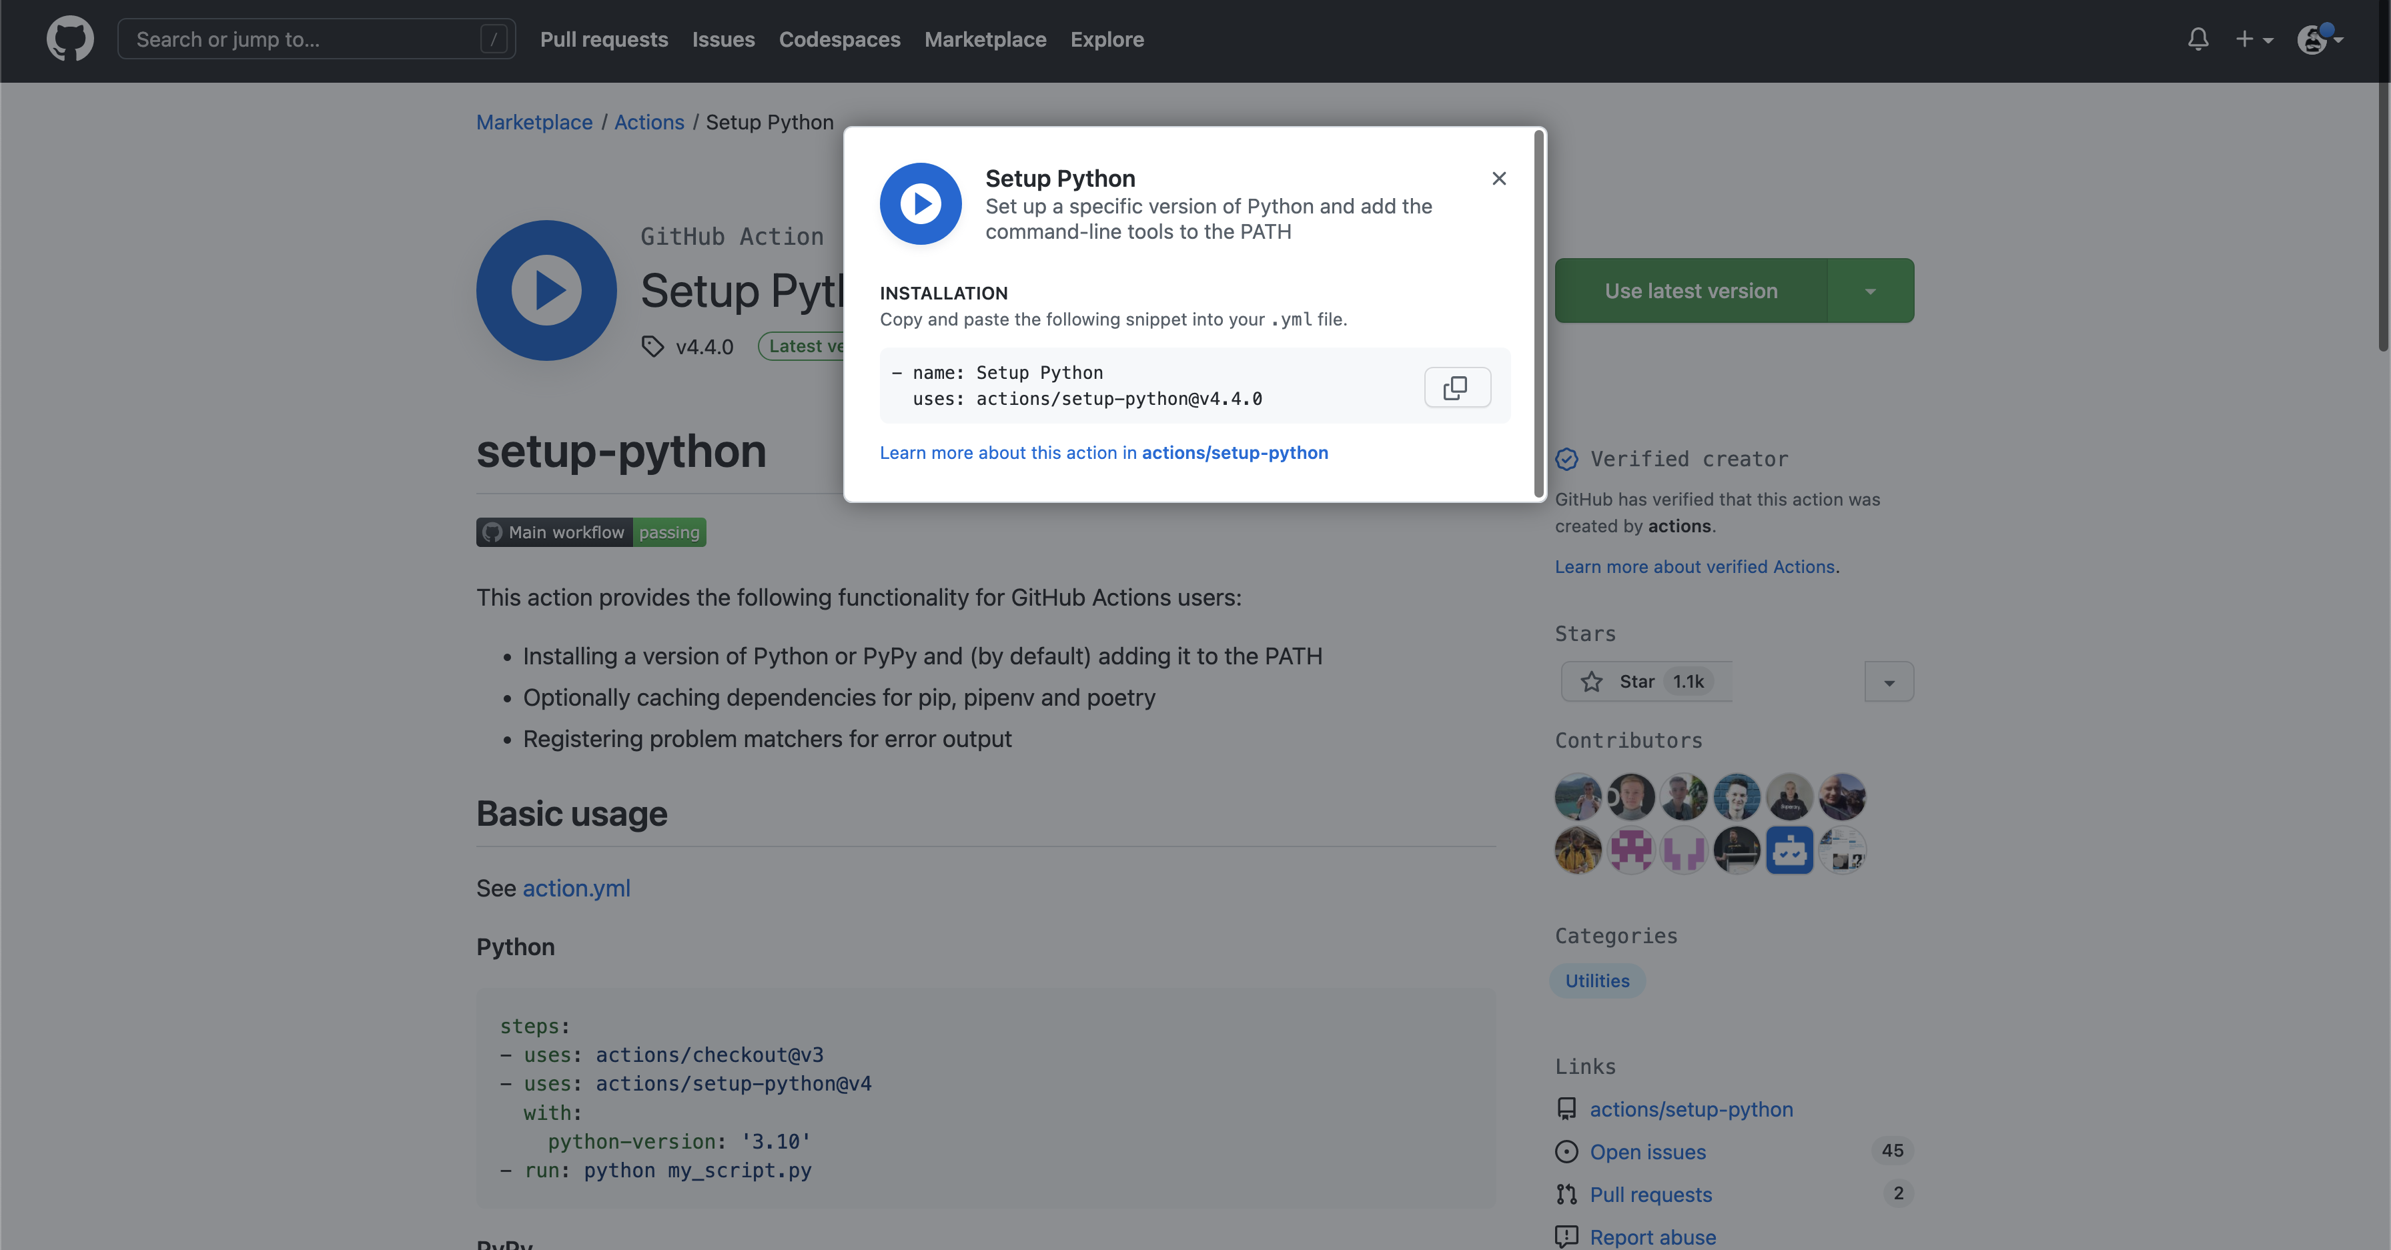This screenshot has height=1250, width=2391.
Task: Open the purple pixel-art contributor avatar
Action: (1631, 850)
